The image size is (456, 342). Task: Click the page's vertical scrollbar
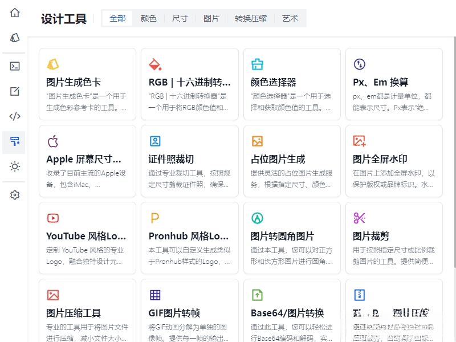454,152
